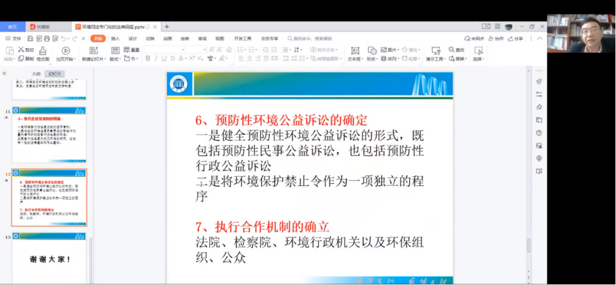616x285 pixels.
Task: Select the Format Painter (格式刷) tool
Action: pyautogui.click(x=43, y=53)
